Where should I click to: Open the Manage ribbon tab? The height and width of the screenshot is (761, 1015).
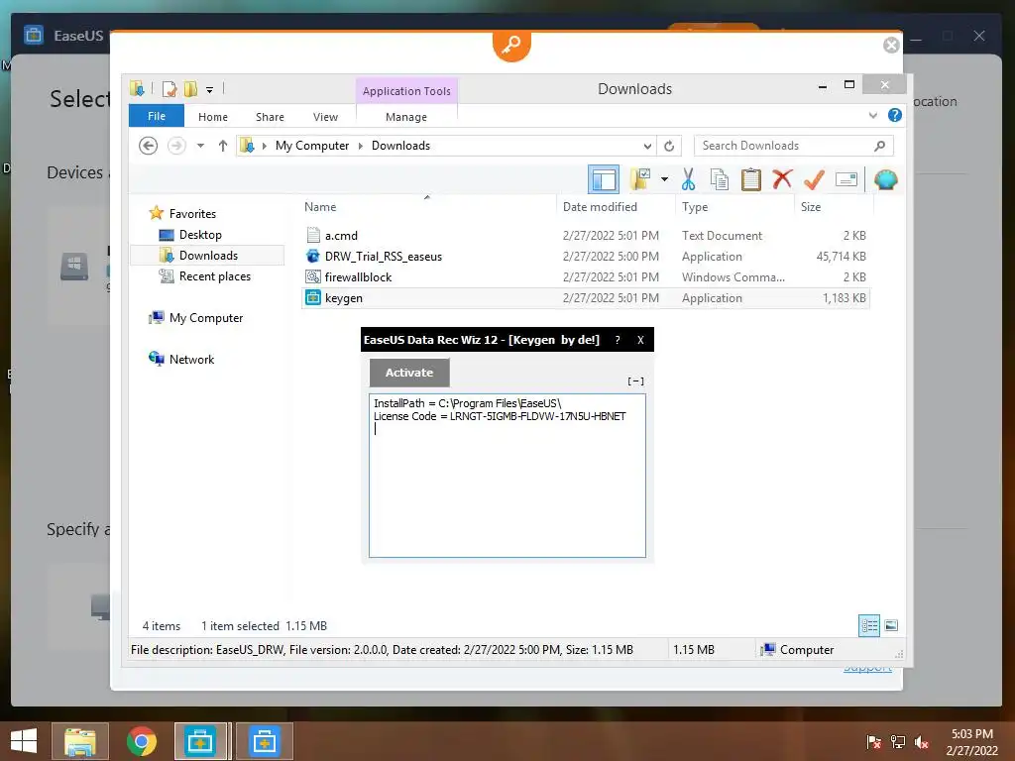(405, 117)
